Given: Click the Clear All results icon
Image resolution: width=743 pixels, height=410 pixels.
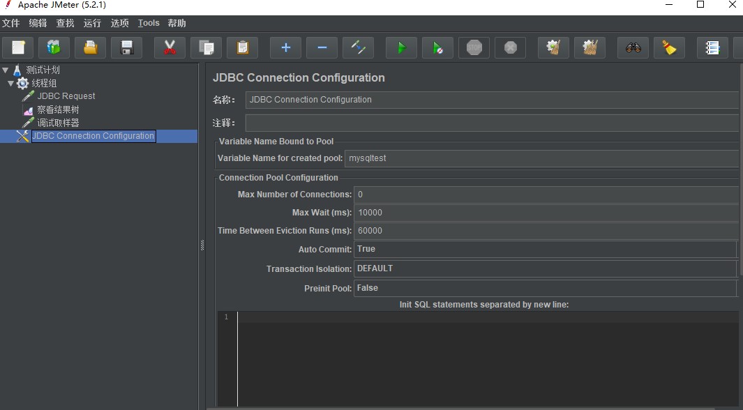Looking at the screenshot, I should (x=590, y=48).
